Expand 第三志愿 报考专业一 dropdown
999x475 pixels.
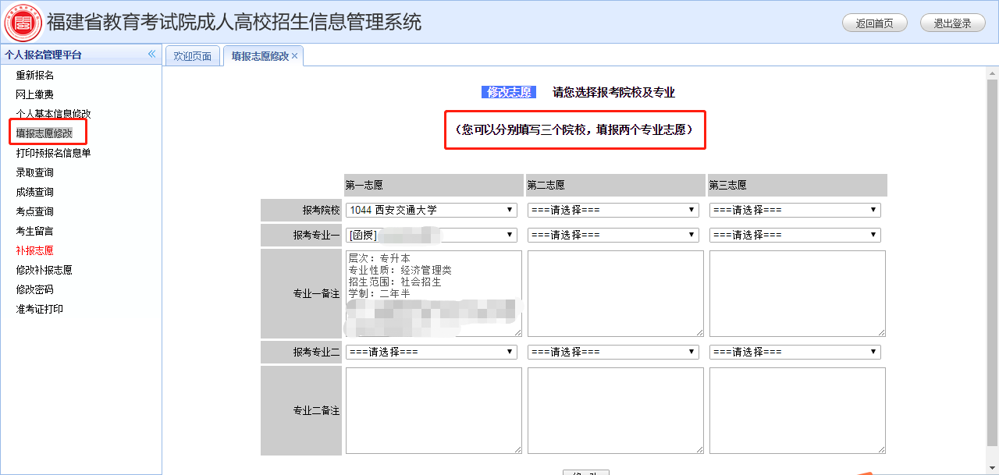[x=795, y=235]
